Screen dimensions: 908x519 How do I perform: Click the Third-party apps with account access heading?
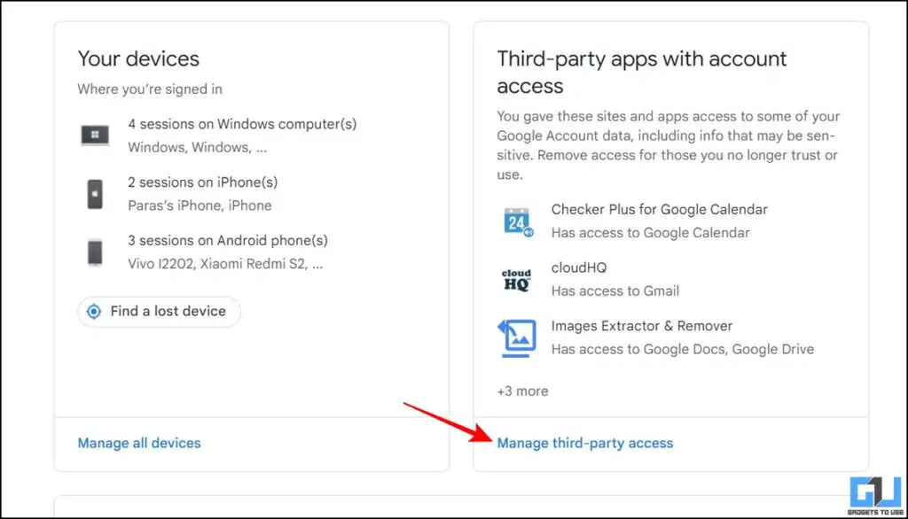640,71
